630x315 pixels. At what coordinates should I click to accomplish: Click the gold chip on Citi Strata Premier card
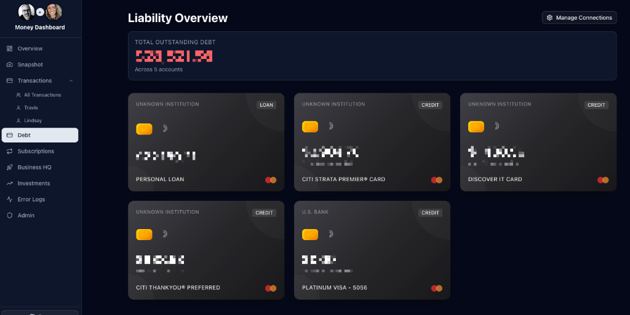point(310,126)
